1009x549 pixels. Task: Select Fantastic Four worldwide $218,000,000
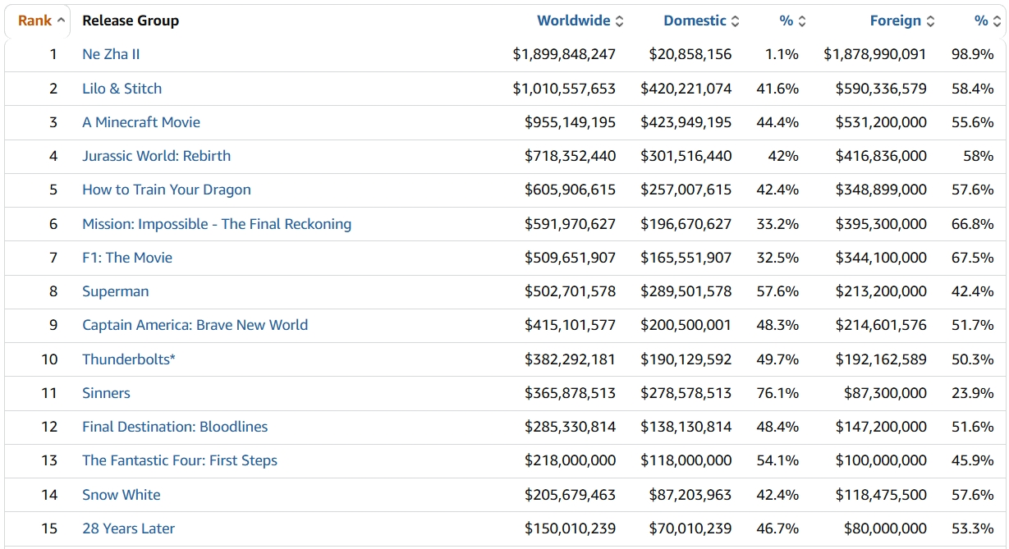point(571,460)
